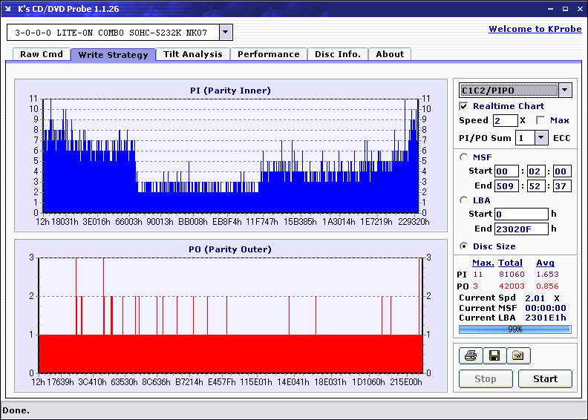588x420 pixels.
Task: Switch to the Tilt Analysis tab
Action: pos(192,54)
